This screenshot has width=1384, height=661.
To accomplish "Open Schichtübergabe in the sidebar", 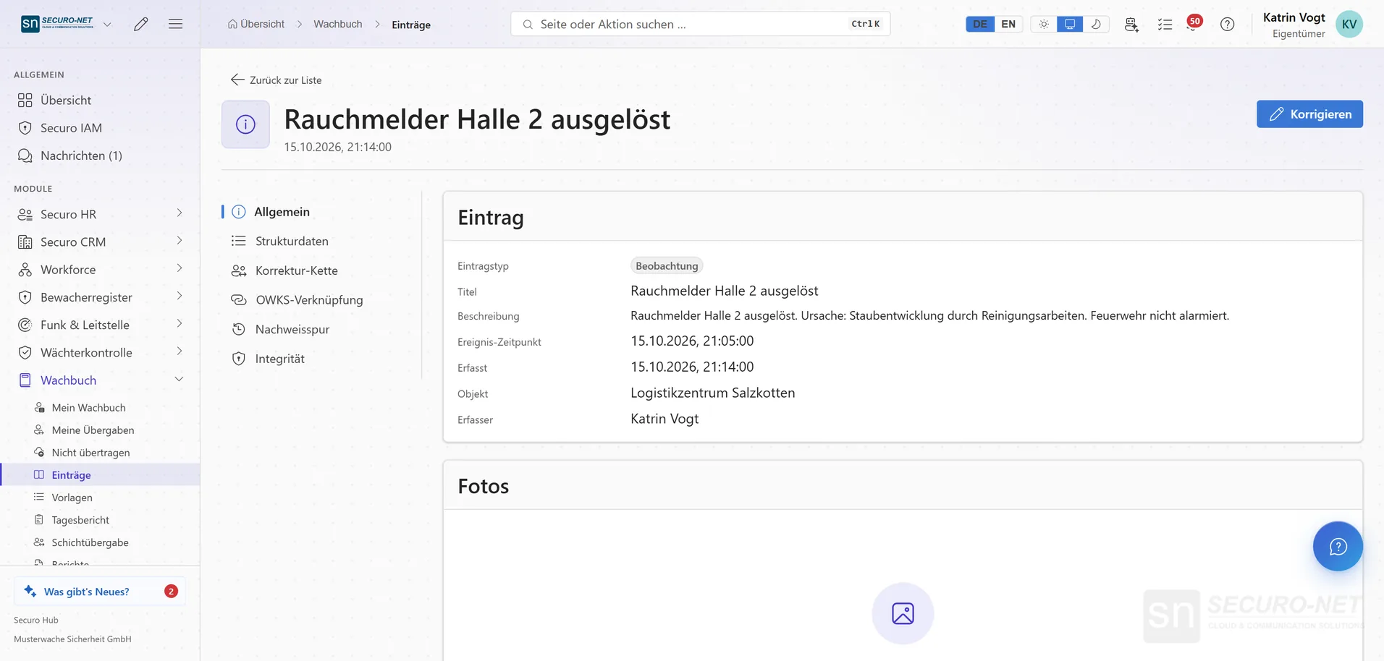I will (x=90, y=542).
